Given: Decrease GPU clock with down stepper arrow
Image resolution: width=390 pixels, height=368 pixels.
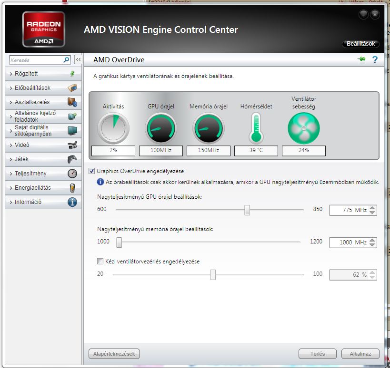Looking at the screenshot, I should coord(372,213).
